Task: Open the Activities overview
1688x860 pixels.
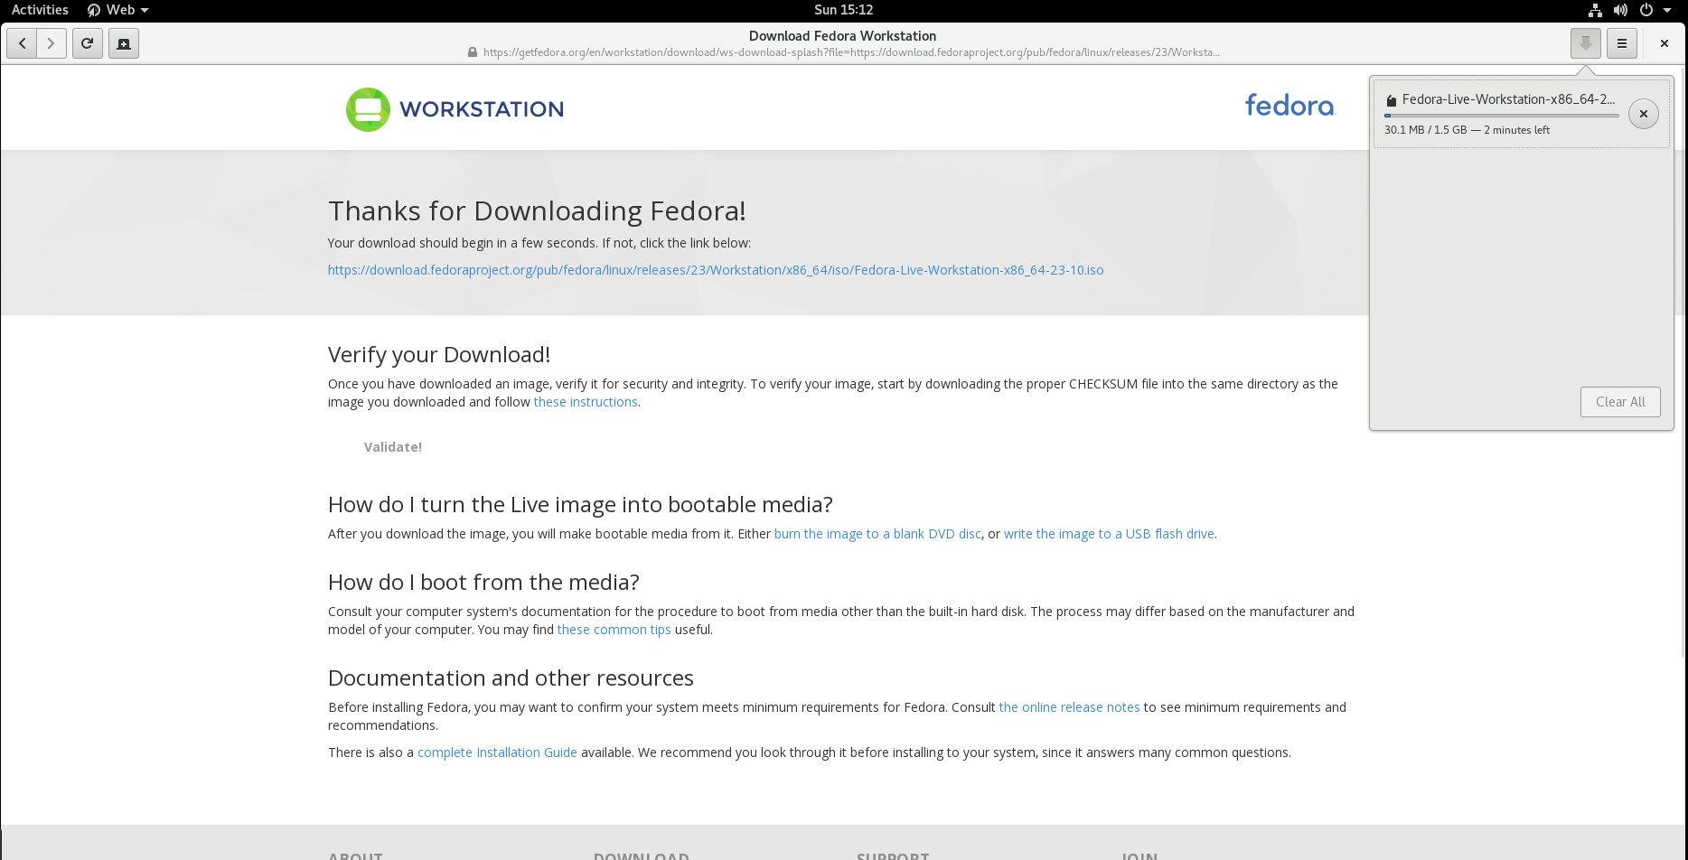Action: click(40, 10)
